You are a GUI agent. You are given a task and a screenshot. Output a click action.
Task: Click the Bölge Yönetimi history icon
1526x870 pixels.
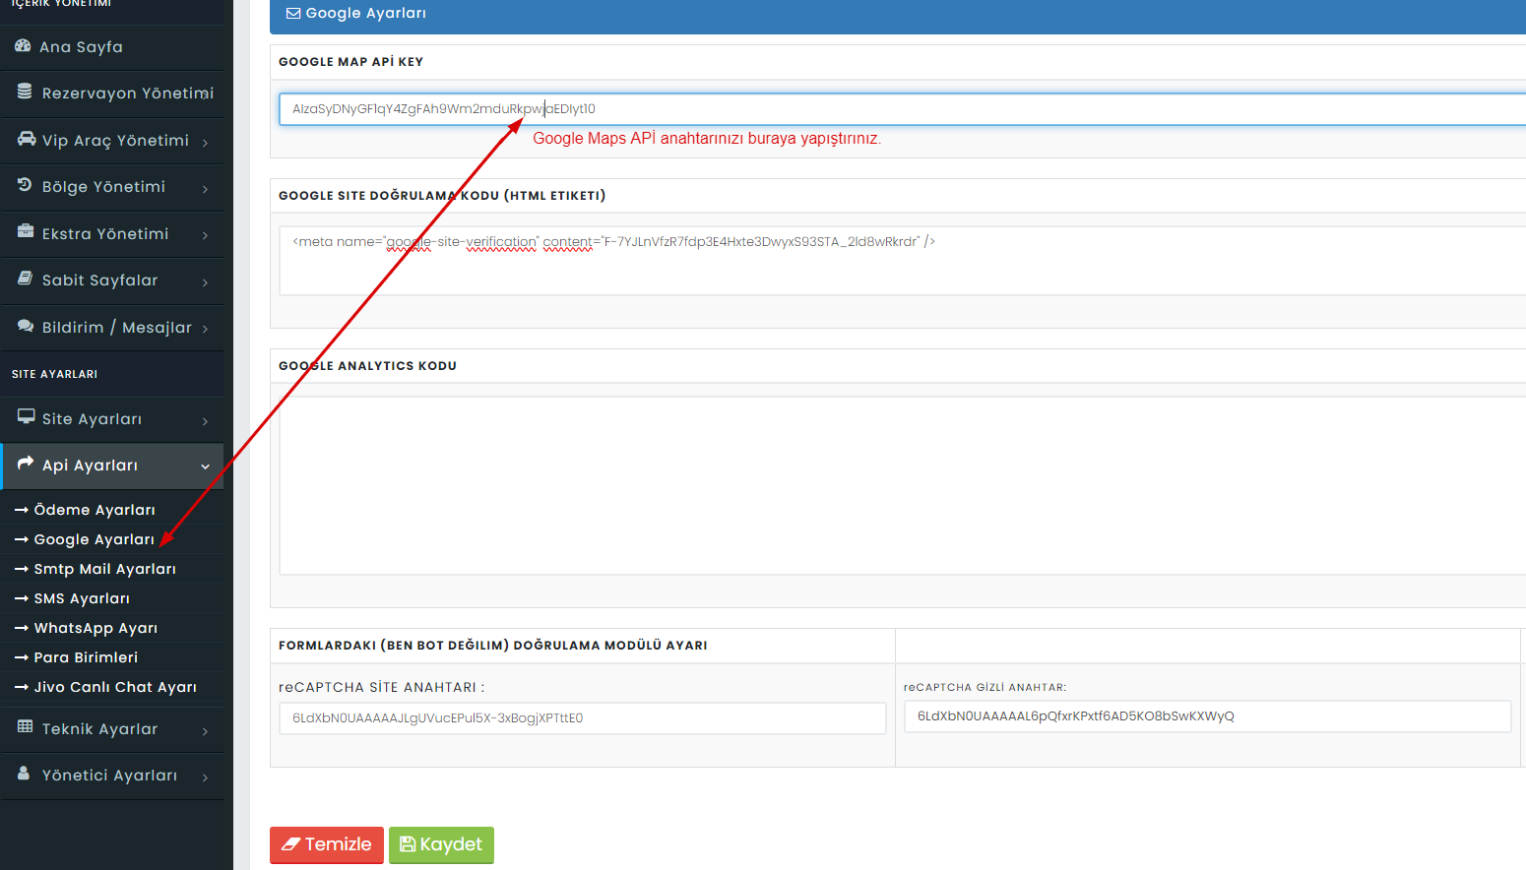click(x=25, y=185)
